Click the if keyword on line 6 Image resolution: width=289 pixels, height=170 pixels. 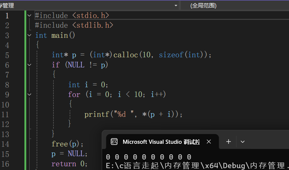(56, 65)
